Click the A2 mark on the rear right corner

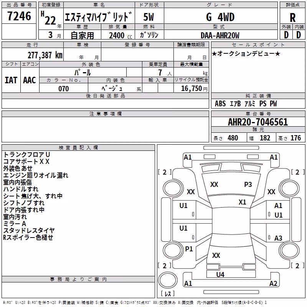(x=273, y=284)
